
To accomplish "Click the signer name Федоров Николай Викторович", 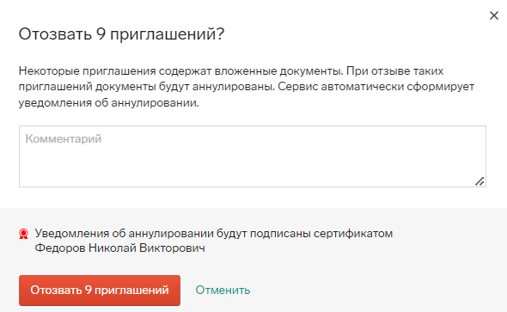I will pos(120,248).
